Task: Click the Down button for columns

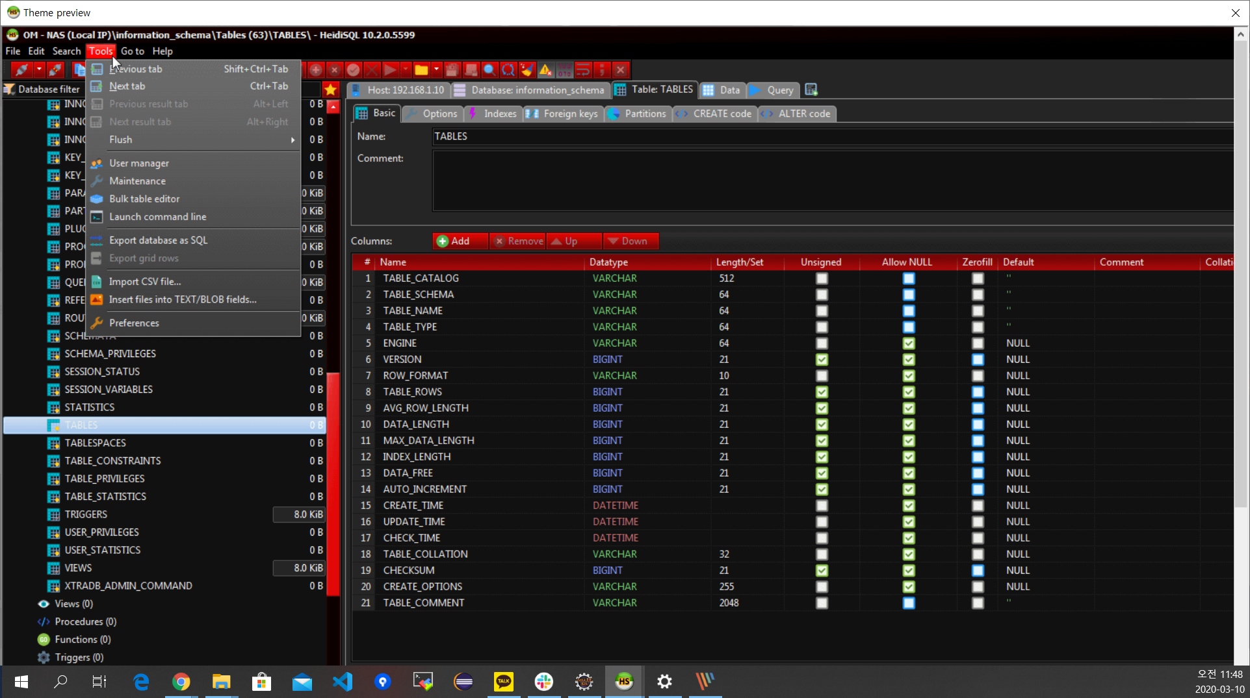Action: coord(631,241)
